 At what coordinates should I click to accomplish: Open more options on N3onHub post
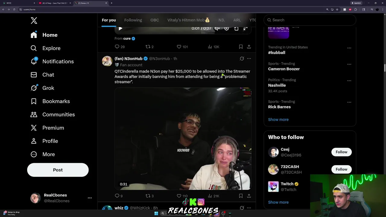[x=249, y=58]
